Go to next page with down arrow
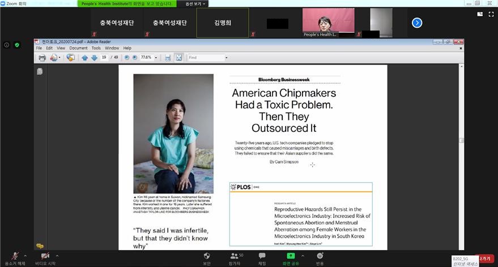The width and height of the screenshot is (498, 267). 94,58
